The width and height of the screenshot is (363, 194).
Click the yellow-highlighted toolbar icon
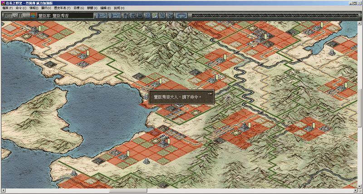155,16
